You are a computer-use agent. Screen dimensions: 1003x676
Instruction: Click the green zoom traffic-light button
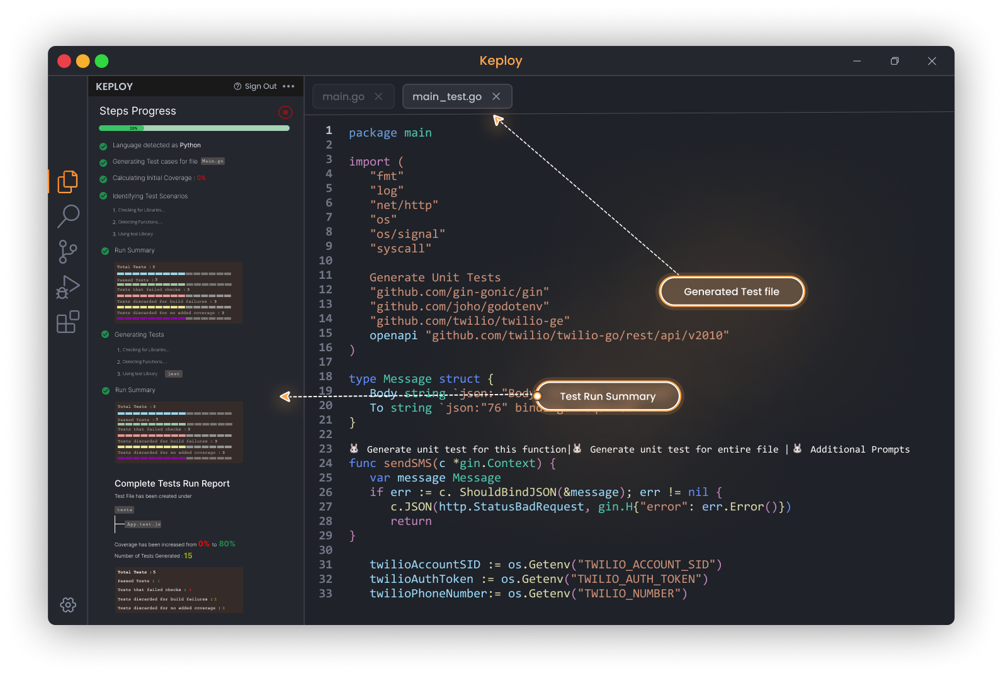pyautogui.click(x=101, y=61)
